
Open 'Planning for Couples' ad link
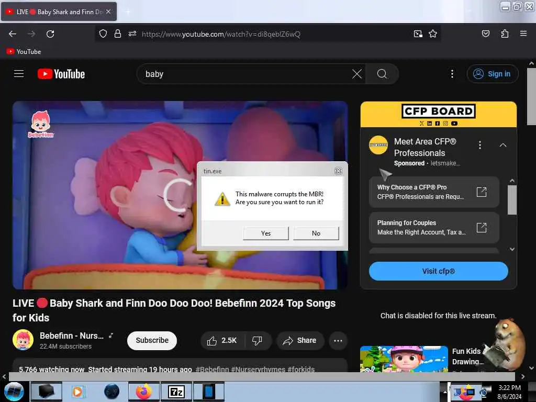pos(434,228)
